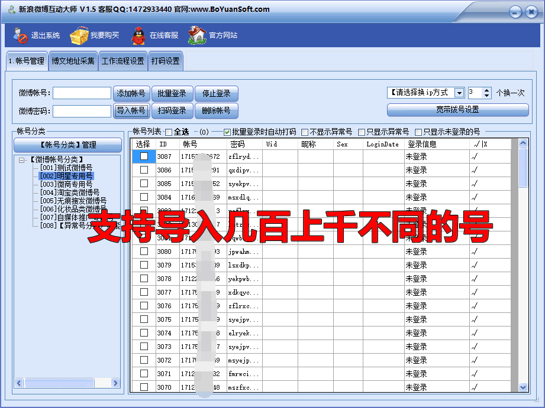This screenshot has width=545, height=408.
Task: Click the 昵称 column header
Action: 315,144
